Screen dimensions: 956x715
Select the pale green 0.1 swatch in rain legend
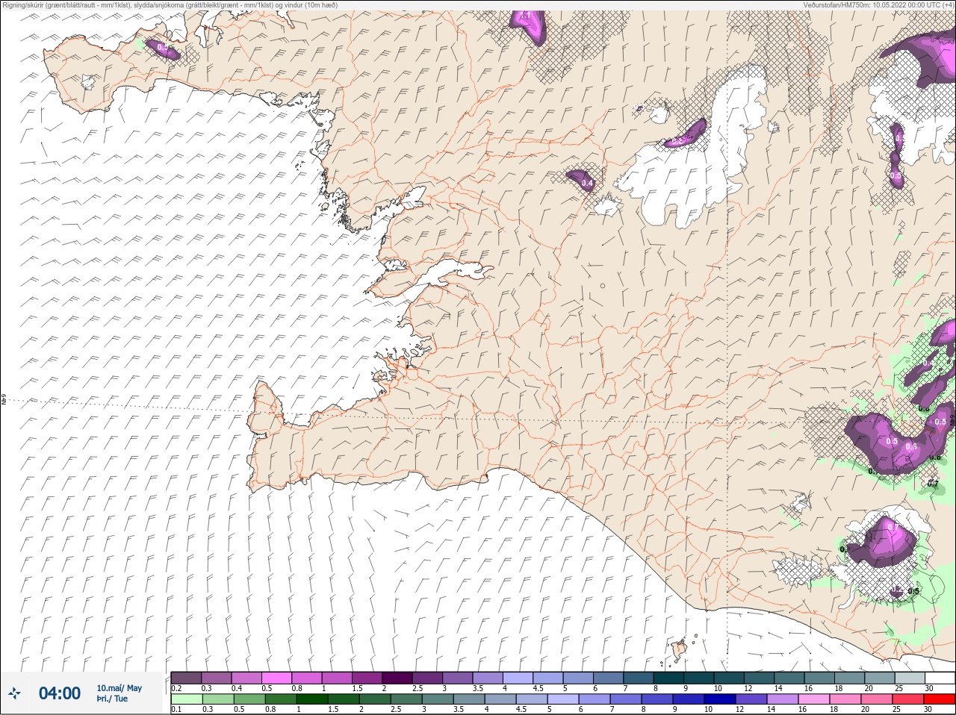[186, 699]
